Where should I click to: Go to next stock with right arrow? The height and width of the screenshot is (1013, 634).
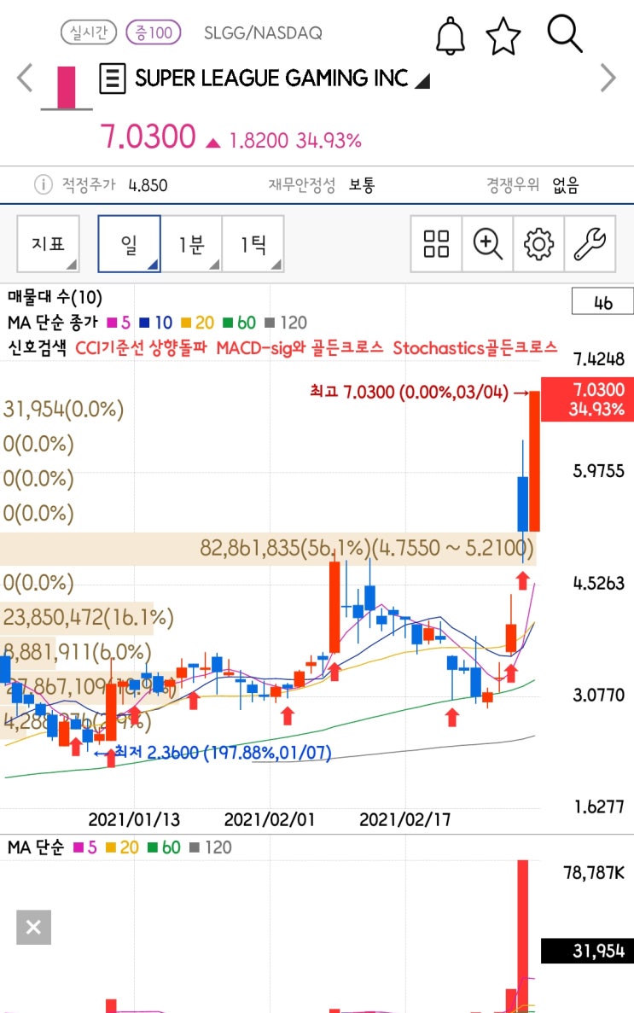608,79
